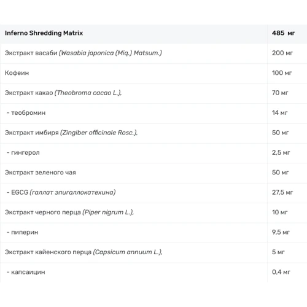Screen dimensions: 307x307
Task: Click the 27,5 мг EGCG amount
Action: click(x=282, y=192)
